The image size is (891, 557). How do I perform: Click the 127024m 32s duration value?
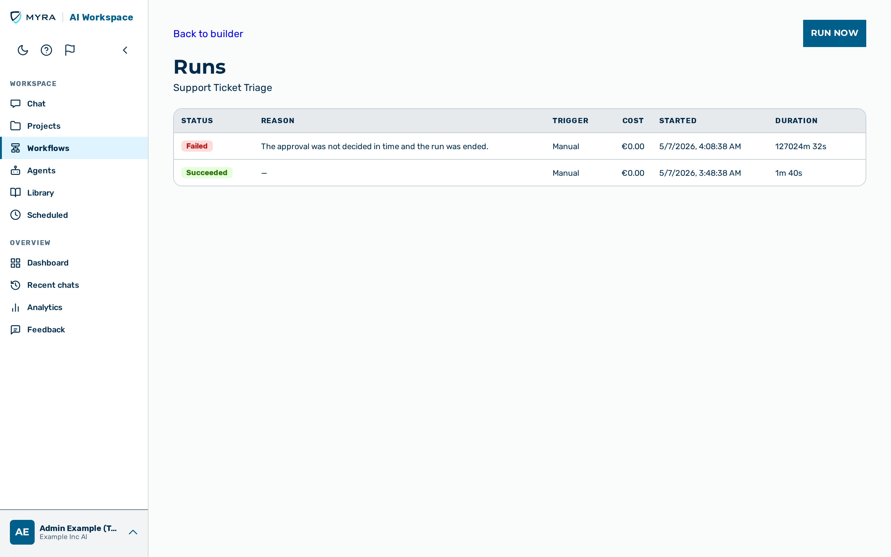[800, 146]
